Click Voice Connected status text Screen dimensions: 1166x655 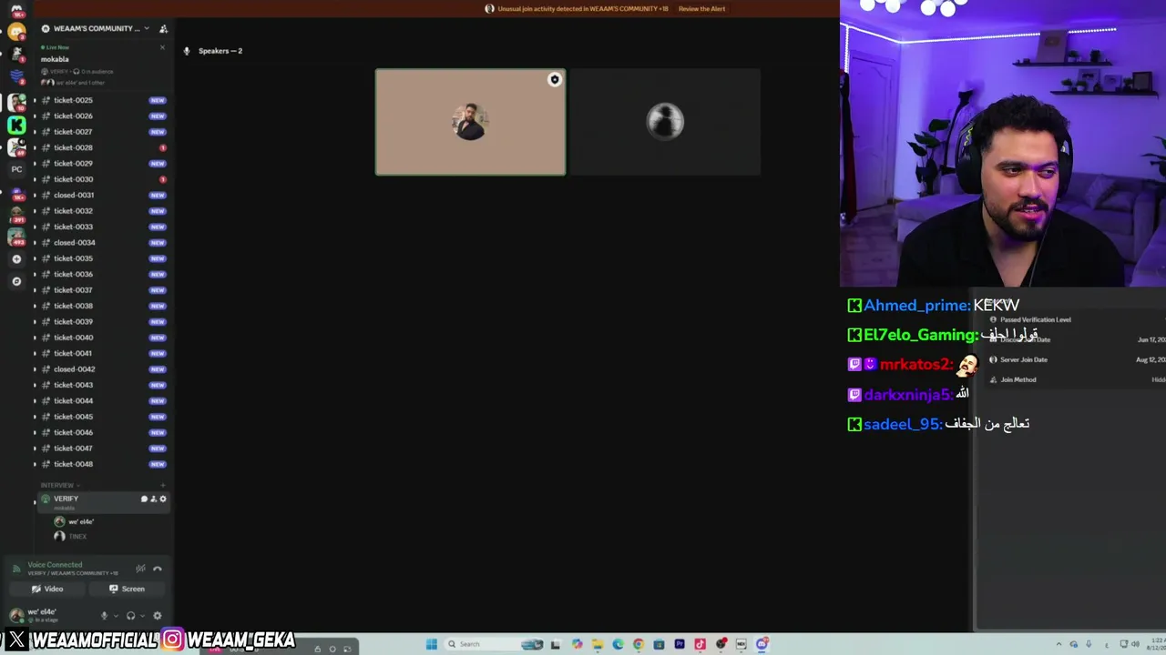tap(55, 565)
